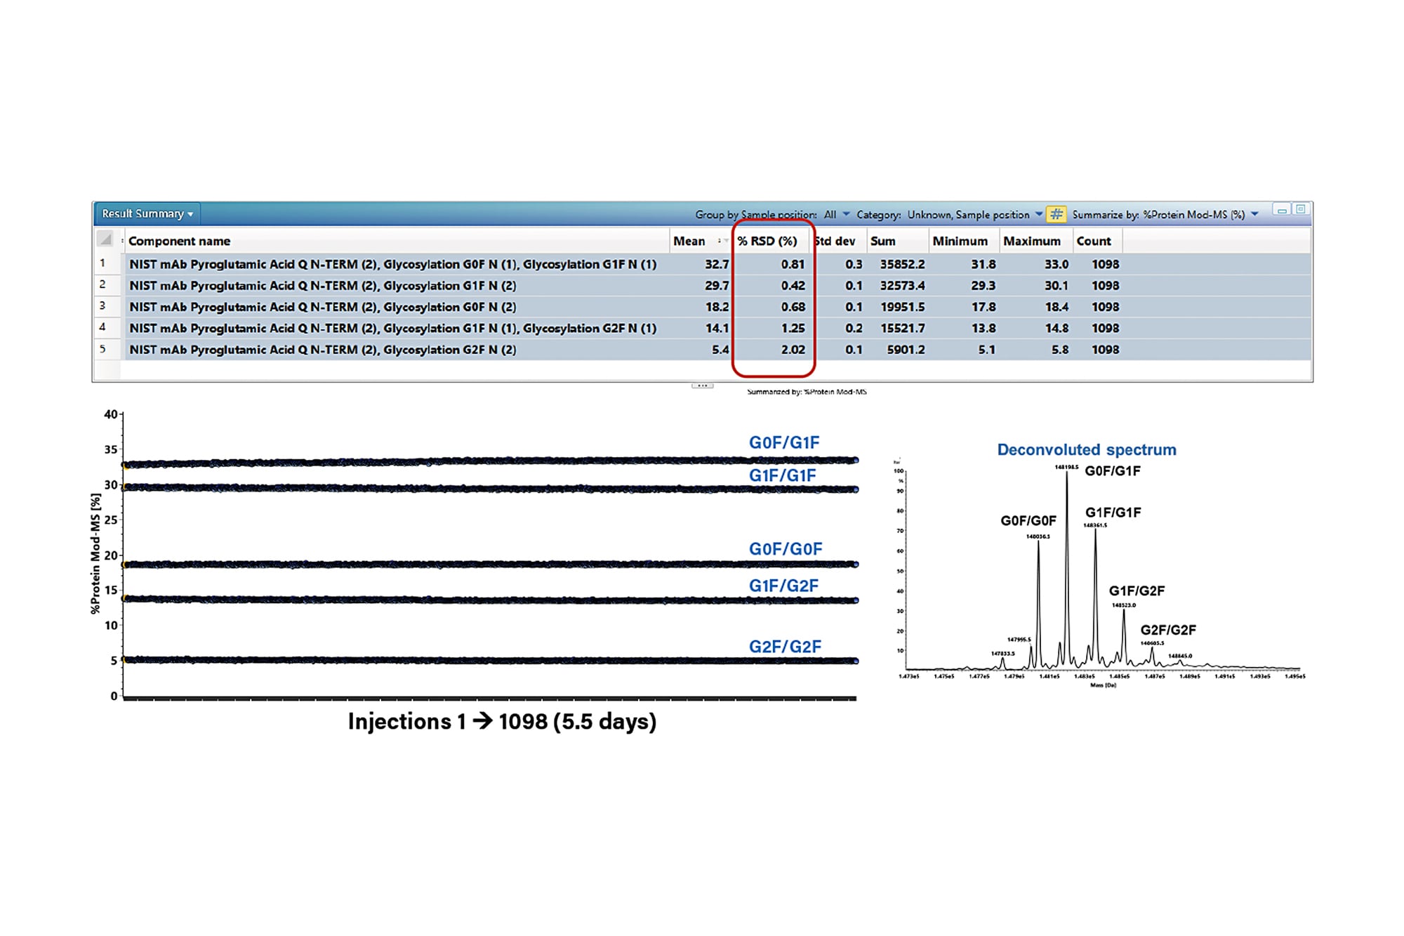1404x936 pixels.
Task: Toggle the numeric '#' display icon in toolbar
Action: click(x=1057, y=214)
